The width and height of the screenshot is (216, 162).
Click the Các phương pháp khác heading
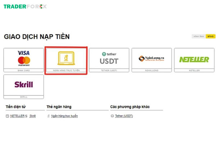[x=130, y=107]
